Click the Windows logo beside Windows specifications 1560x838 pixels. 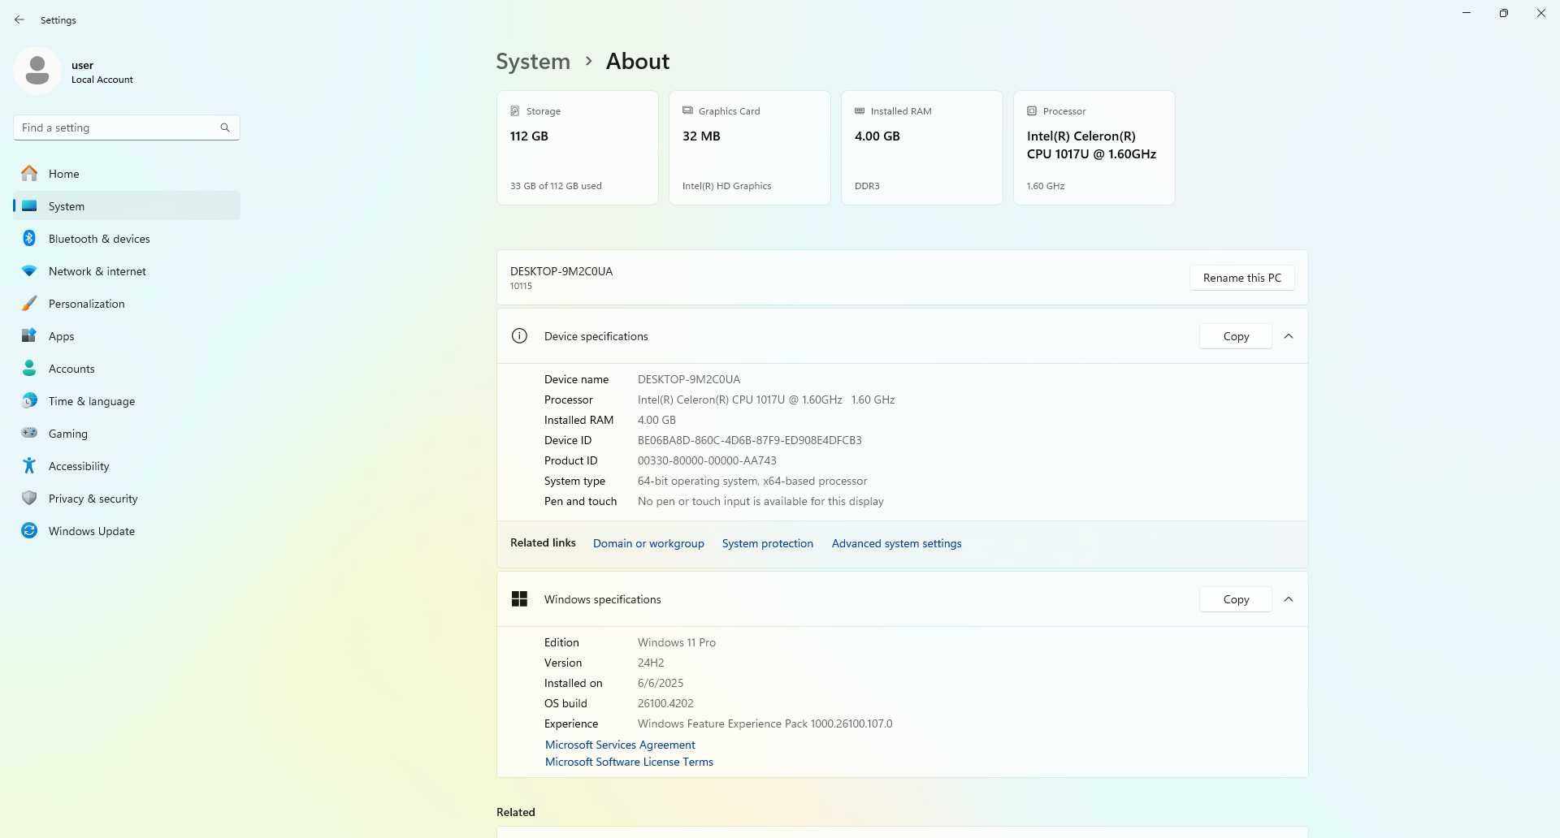[x=519, y=599]
